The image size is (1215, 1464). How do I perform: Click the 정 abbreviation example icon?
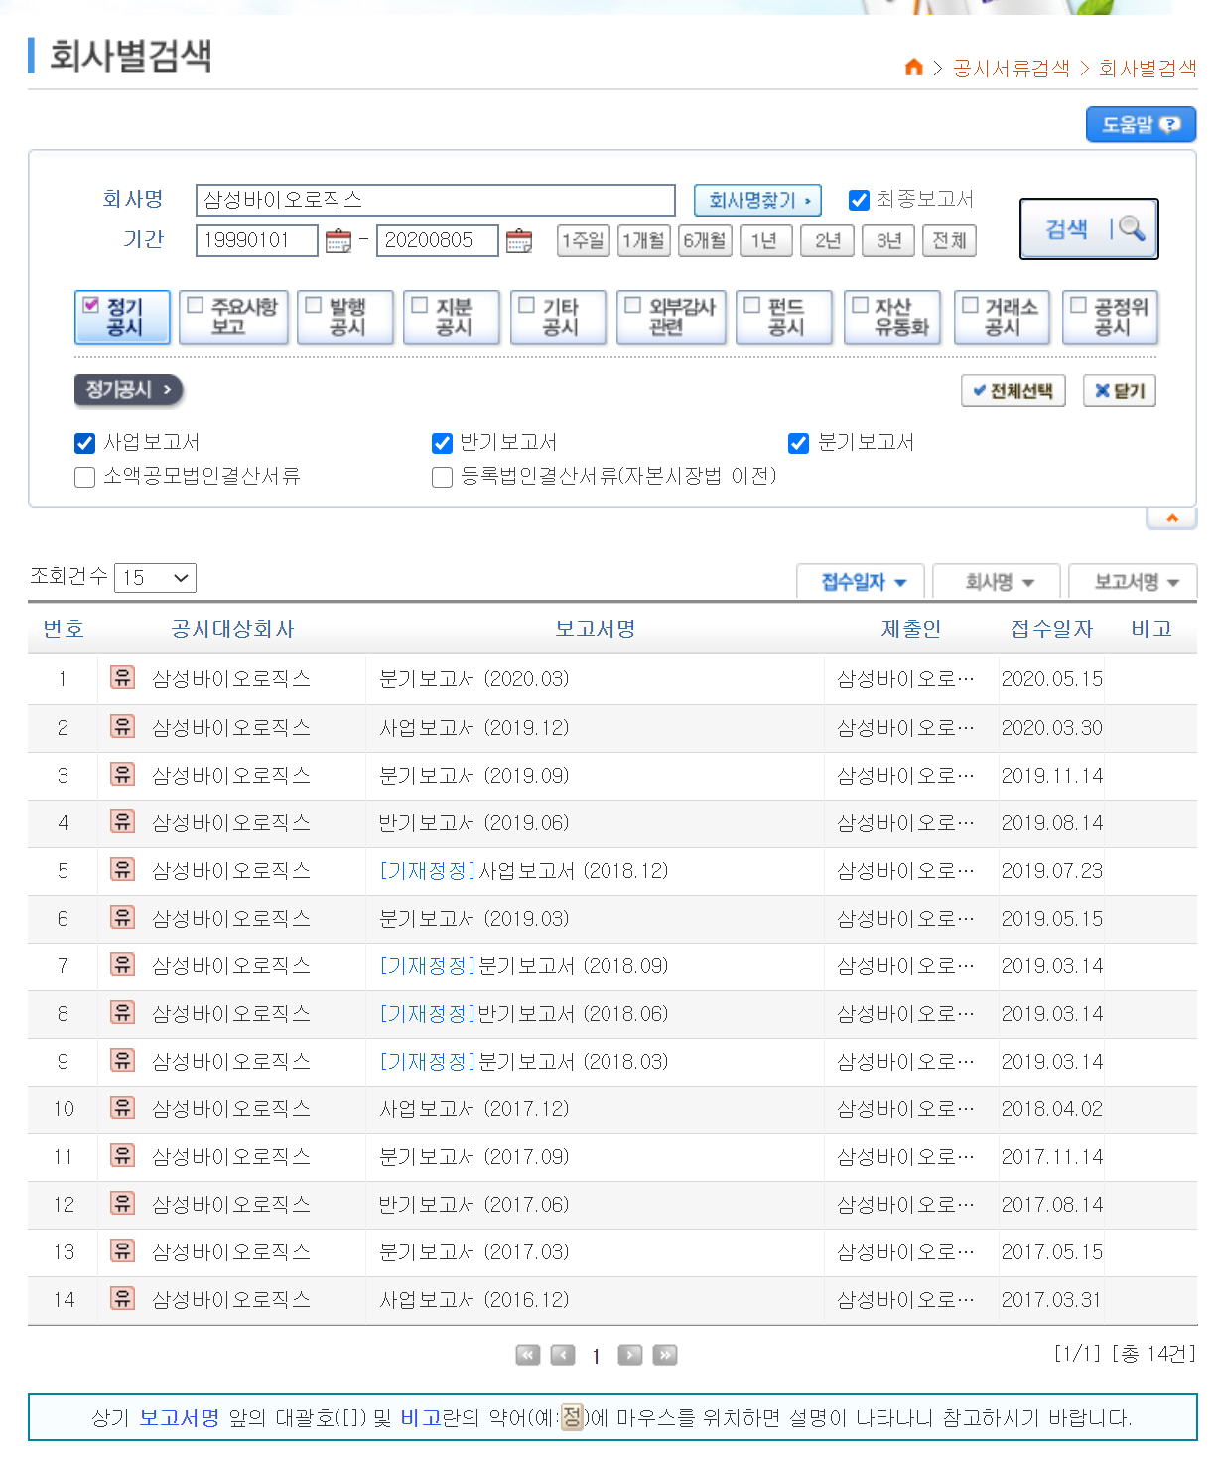(573, 1417)
